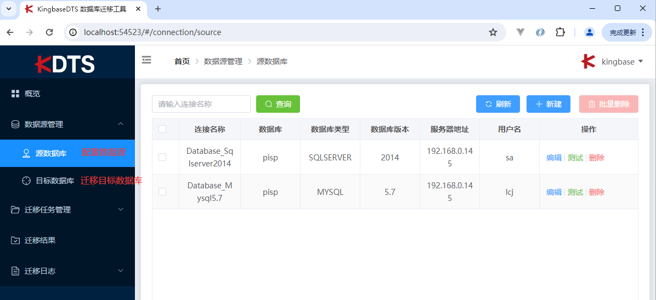Click 编辑 link for Database_Sqlserver2014
The image size is (656, 300).
553,158
